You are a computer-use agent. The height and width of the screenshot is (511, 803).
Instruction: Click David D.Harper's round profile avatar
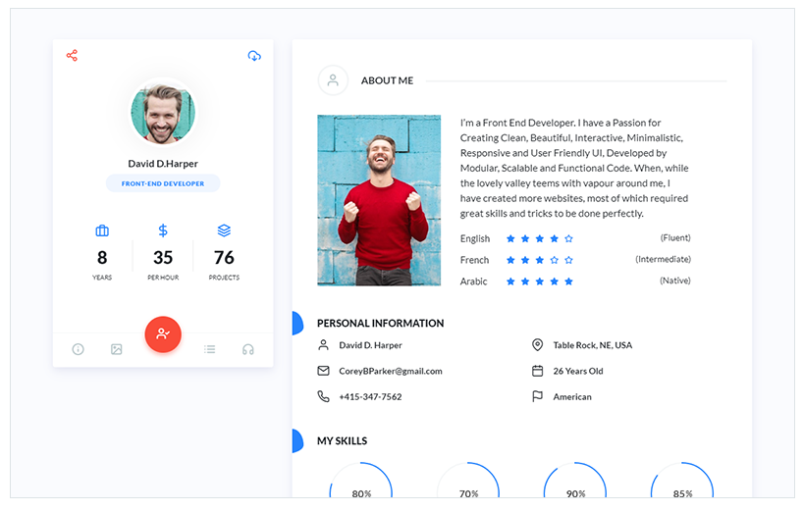pyautogui.click(x=163, y=113)
